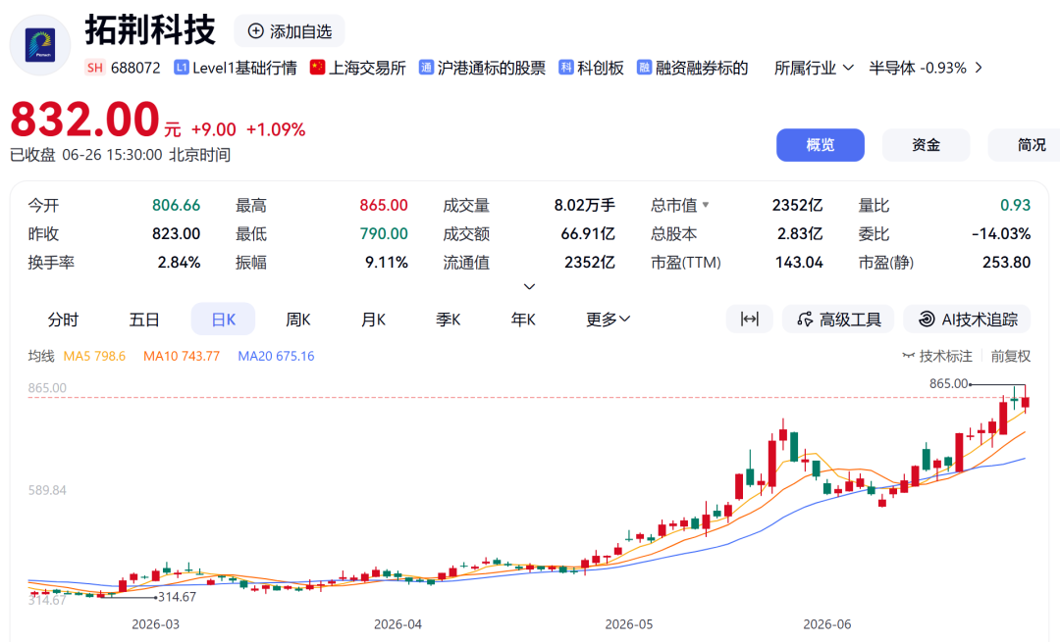Click the 成交量 value 8.02万手
The height and width of the screenshot is (642, 1060).
[585, 205]
